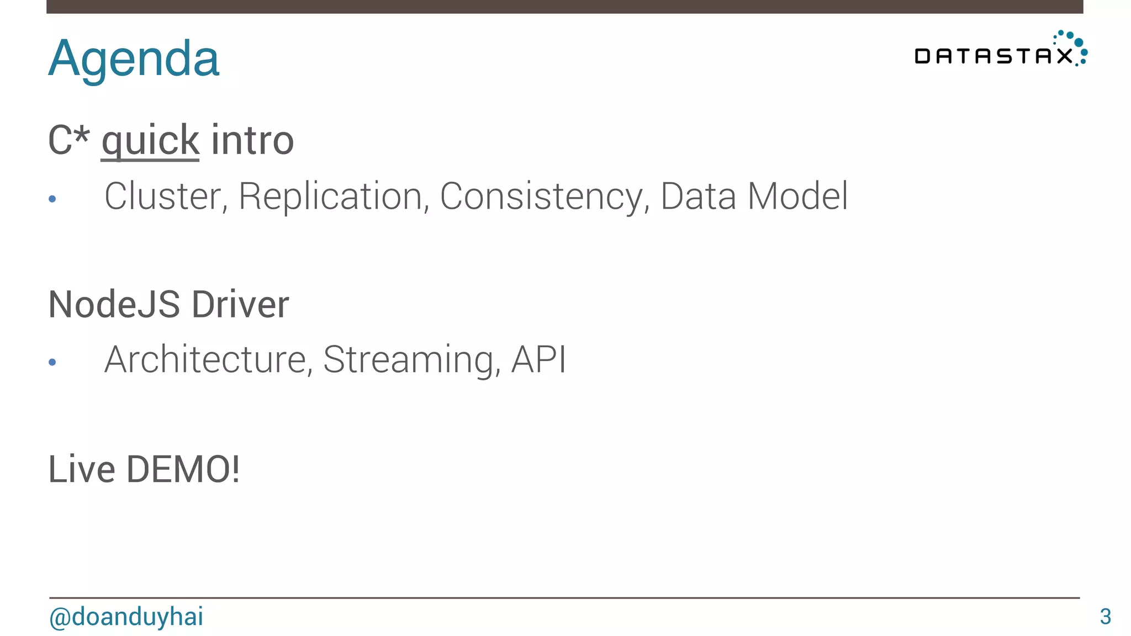Click the slide number 3

pyautogui.click(x=1105, y=617)
